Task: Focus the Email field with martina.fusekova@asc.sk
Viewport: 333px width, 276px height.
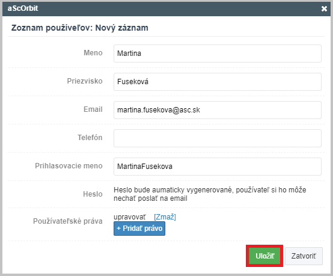Action: click(x=218, y=110)
